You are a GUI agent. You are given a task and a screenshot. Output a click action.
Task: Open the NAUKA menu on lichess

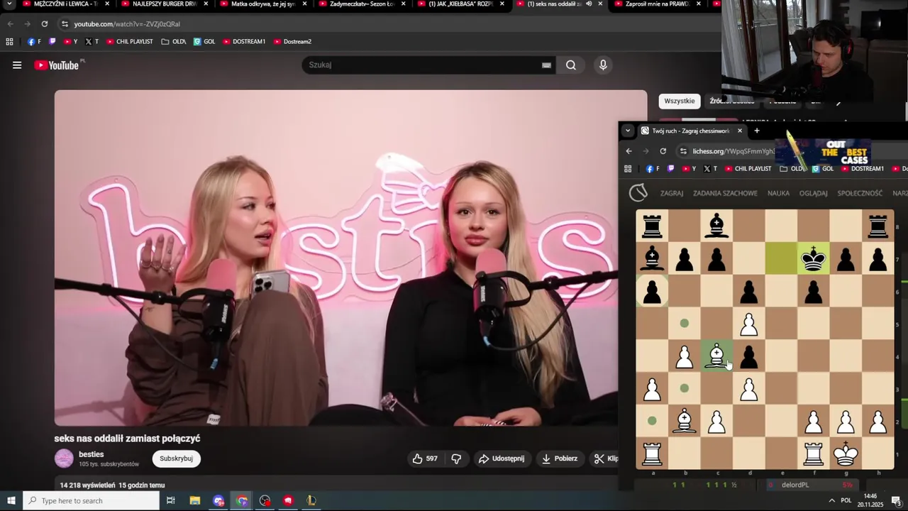click(x=778, y=193)
